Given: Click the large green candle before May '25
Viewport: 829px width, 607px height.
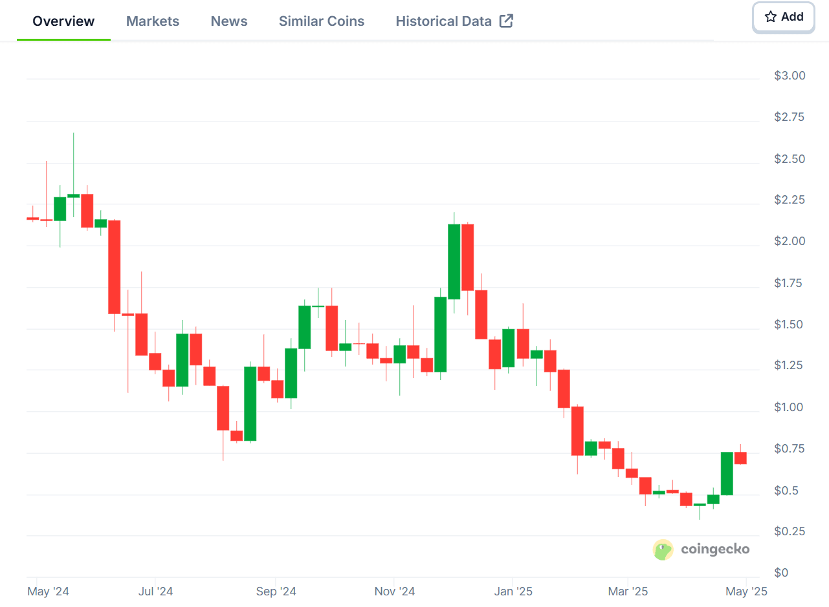Looking at the screenshot, I should (727, 473).
